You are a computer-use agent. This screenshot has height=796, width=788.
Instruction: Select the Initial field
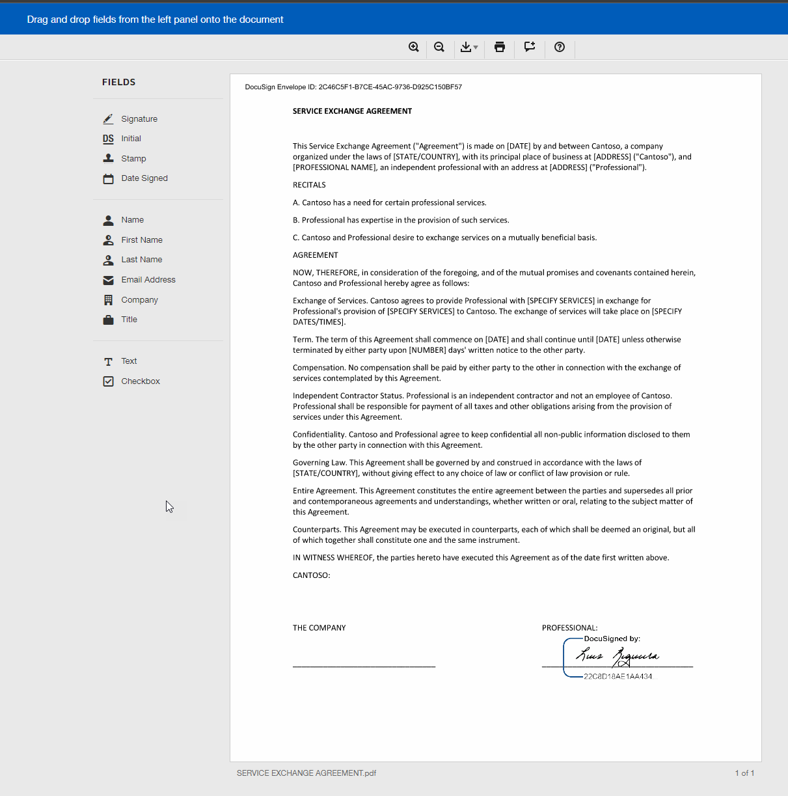131,139
